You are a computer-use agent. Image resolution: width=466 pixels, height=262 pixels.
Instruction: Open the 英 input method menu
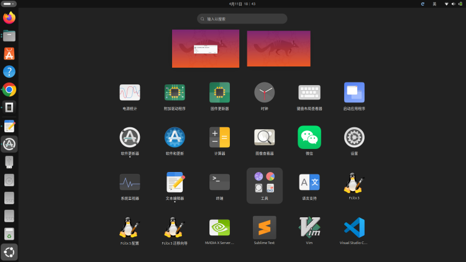click(x=434, y=4)
